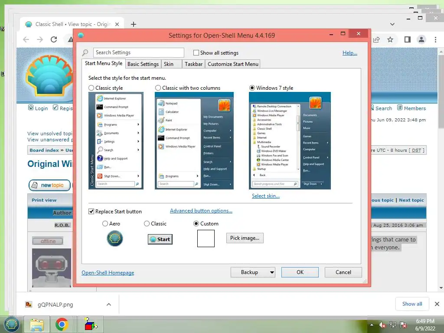Open the Taskbar tab
The height and width of the screenshot is (333, 444).
point(193,64)
